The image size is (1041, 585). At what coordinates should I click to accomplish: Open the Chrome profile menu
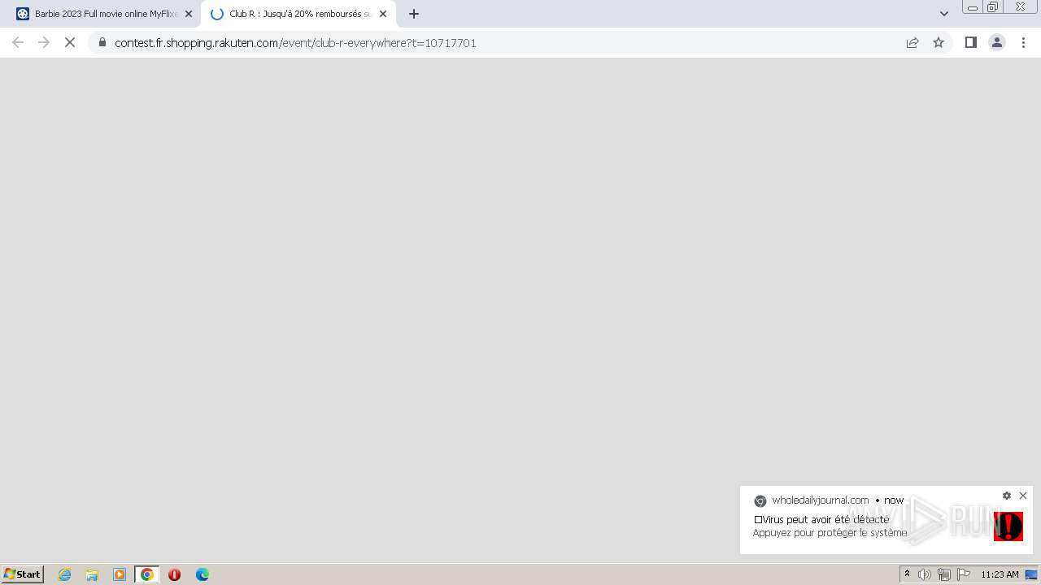(x=997, y=42)
